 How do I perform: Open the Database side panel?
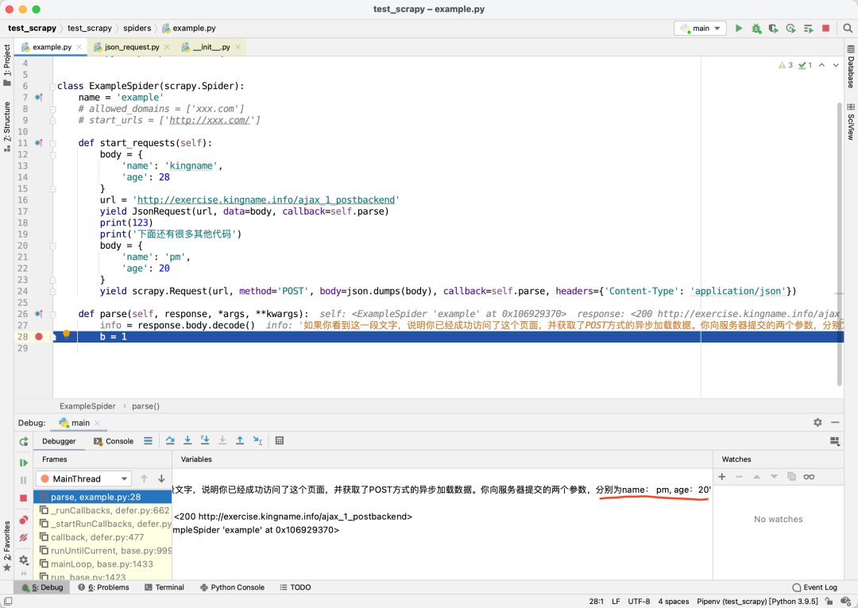851,67
